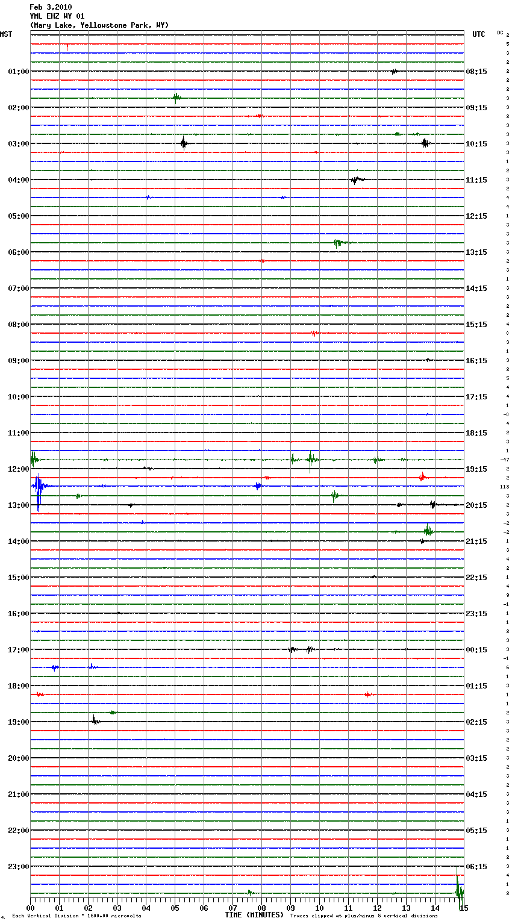Click the '05' minute tick label
512x924 pixels.
pyautogui.click(x=175, y=908)
